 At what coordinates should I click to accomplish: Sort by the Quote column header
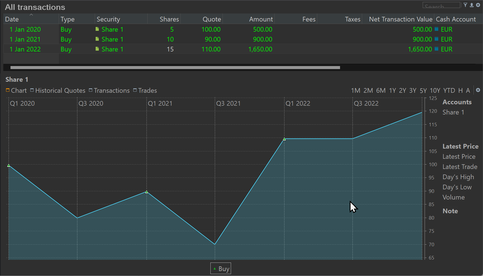(202, 19)
